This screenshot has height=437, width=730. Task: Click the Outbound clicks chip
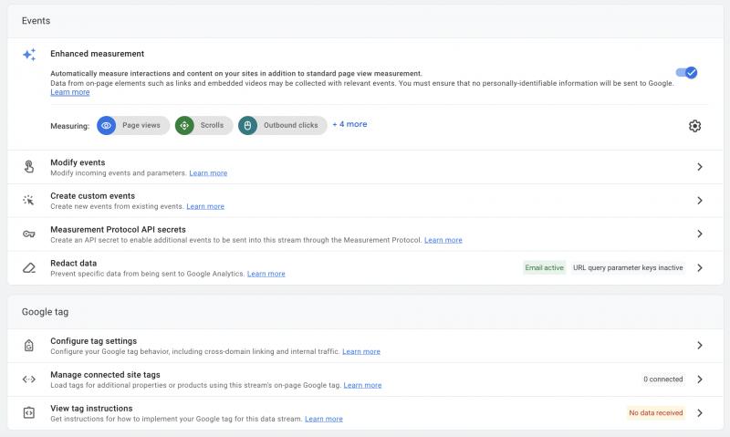click(283, 126)
